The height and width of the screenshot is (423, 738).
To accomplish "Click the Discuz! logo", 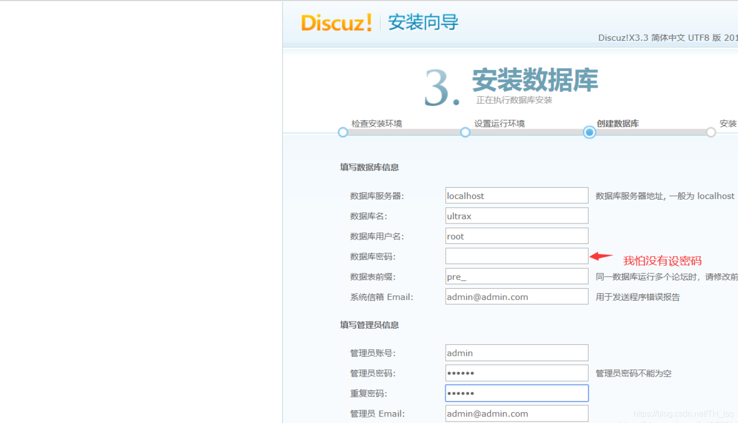I will coord(336,23).
